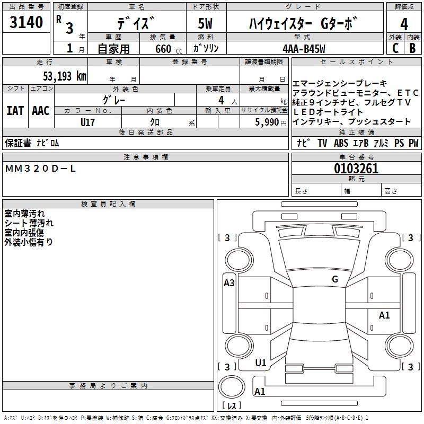424x424 pixels.
Task: Select vehicle history 自家用
Action: tap(113, 49)
